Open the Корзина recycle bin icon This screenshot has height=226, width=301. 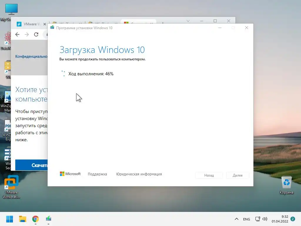(x=286, y=185)
